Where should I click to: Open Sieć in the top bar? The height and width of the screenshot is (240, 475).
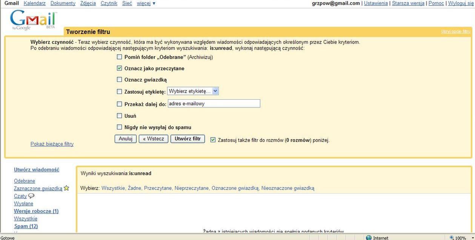coord(127,3)
